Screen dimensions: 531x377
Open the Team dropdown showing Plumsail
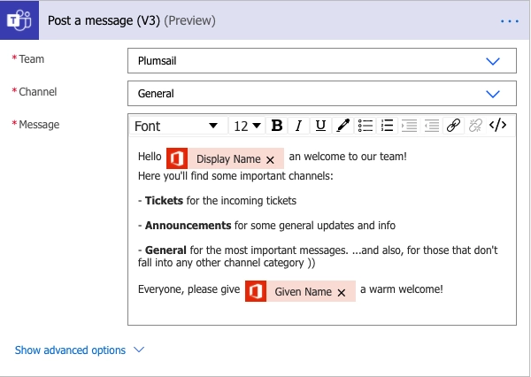pyautogui.click(x=322, y=61)
